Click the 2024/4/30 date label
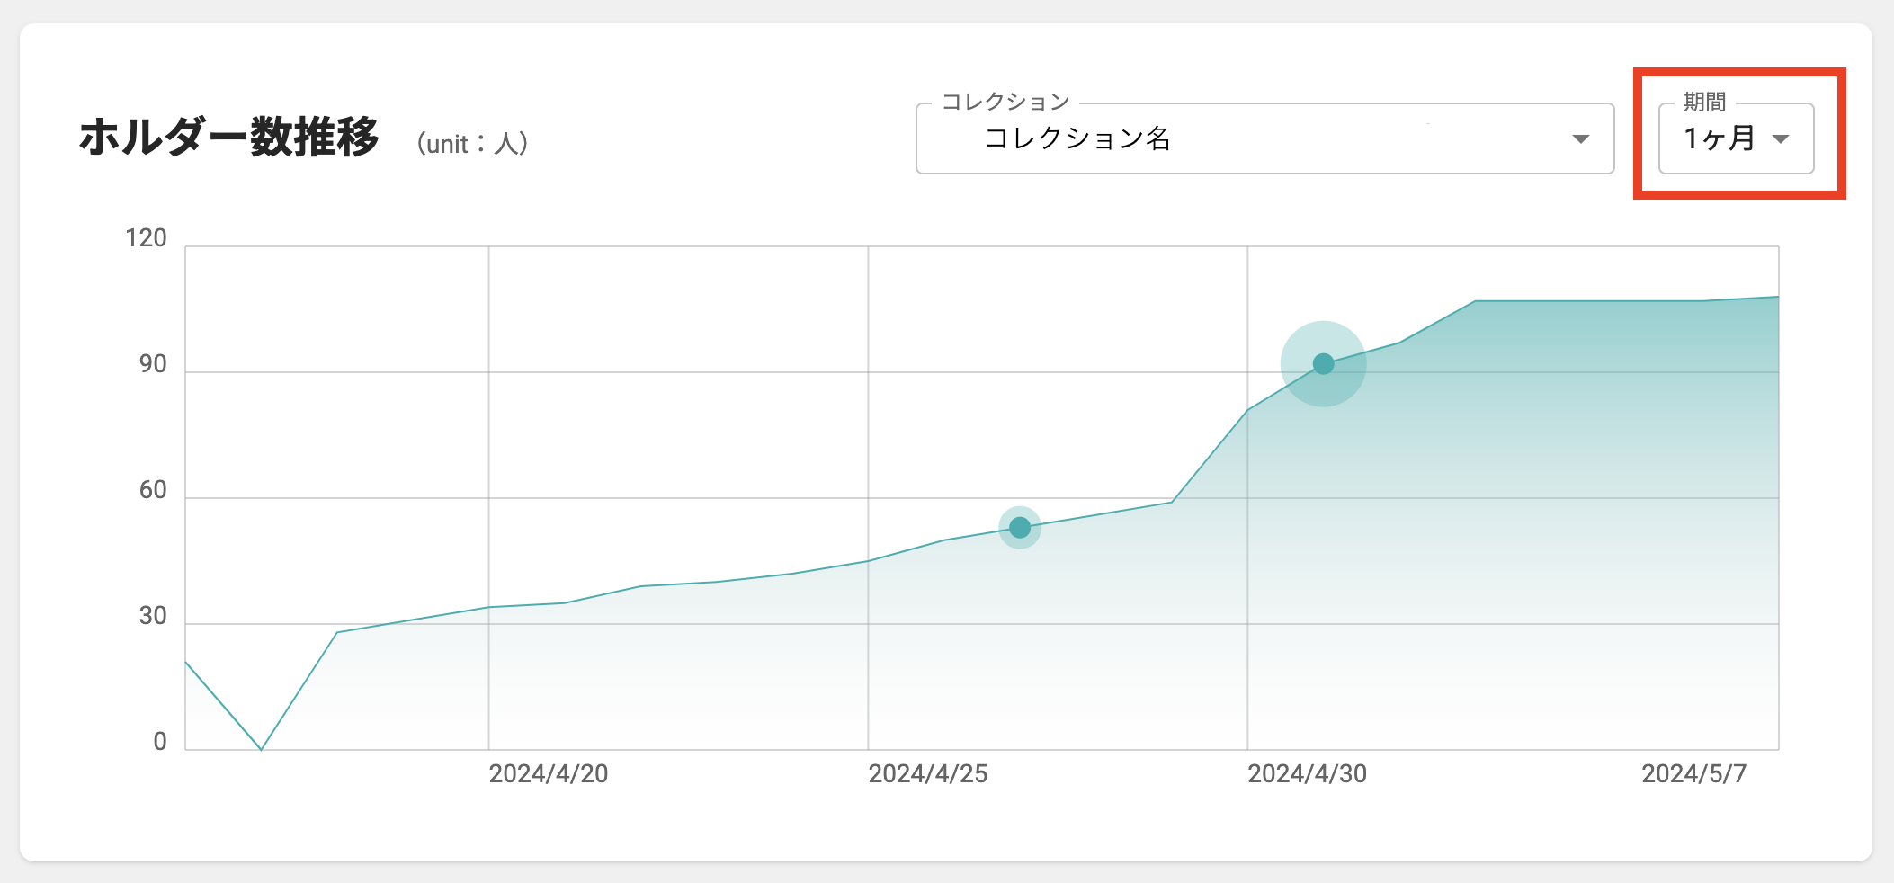 pyautogui.click(x=1307, y=774)
